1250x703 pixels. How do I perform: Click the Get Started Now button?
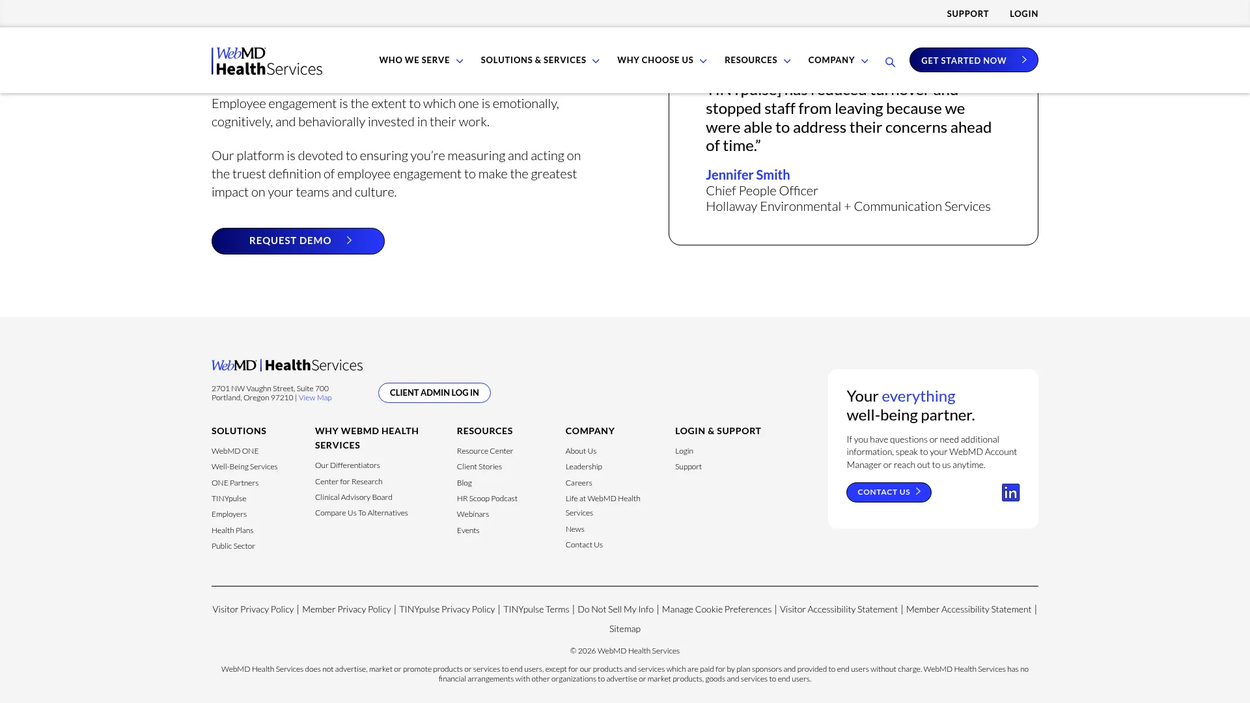pos(973,60)
